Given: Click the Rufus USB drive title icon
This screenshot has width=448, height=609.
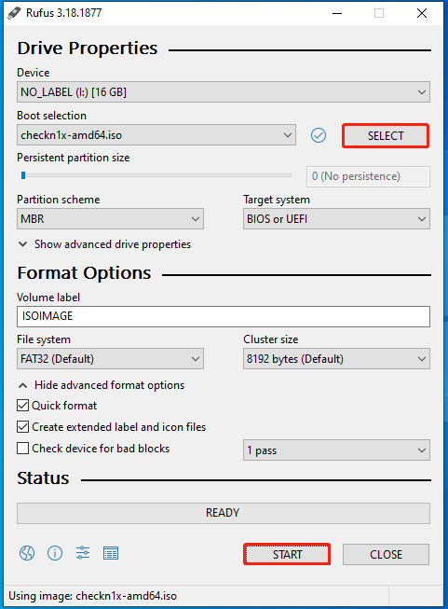Looking at the screenshot, I should tap(14, 13).
